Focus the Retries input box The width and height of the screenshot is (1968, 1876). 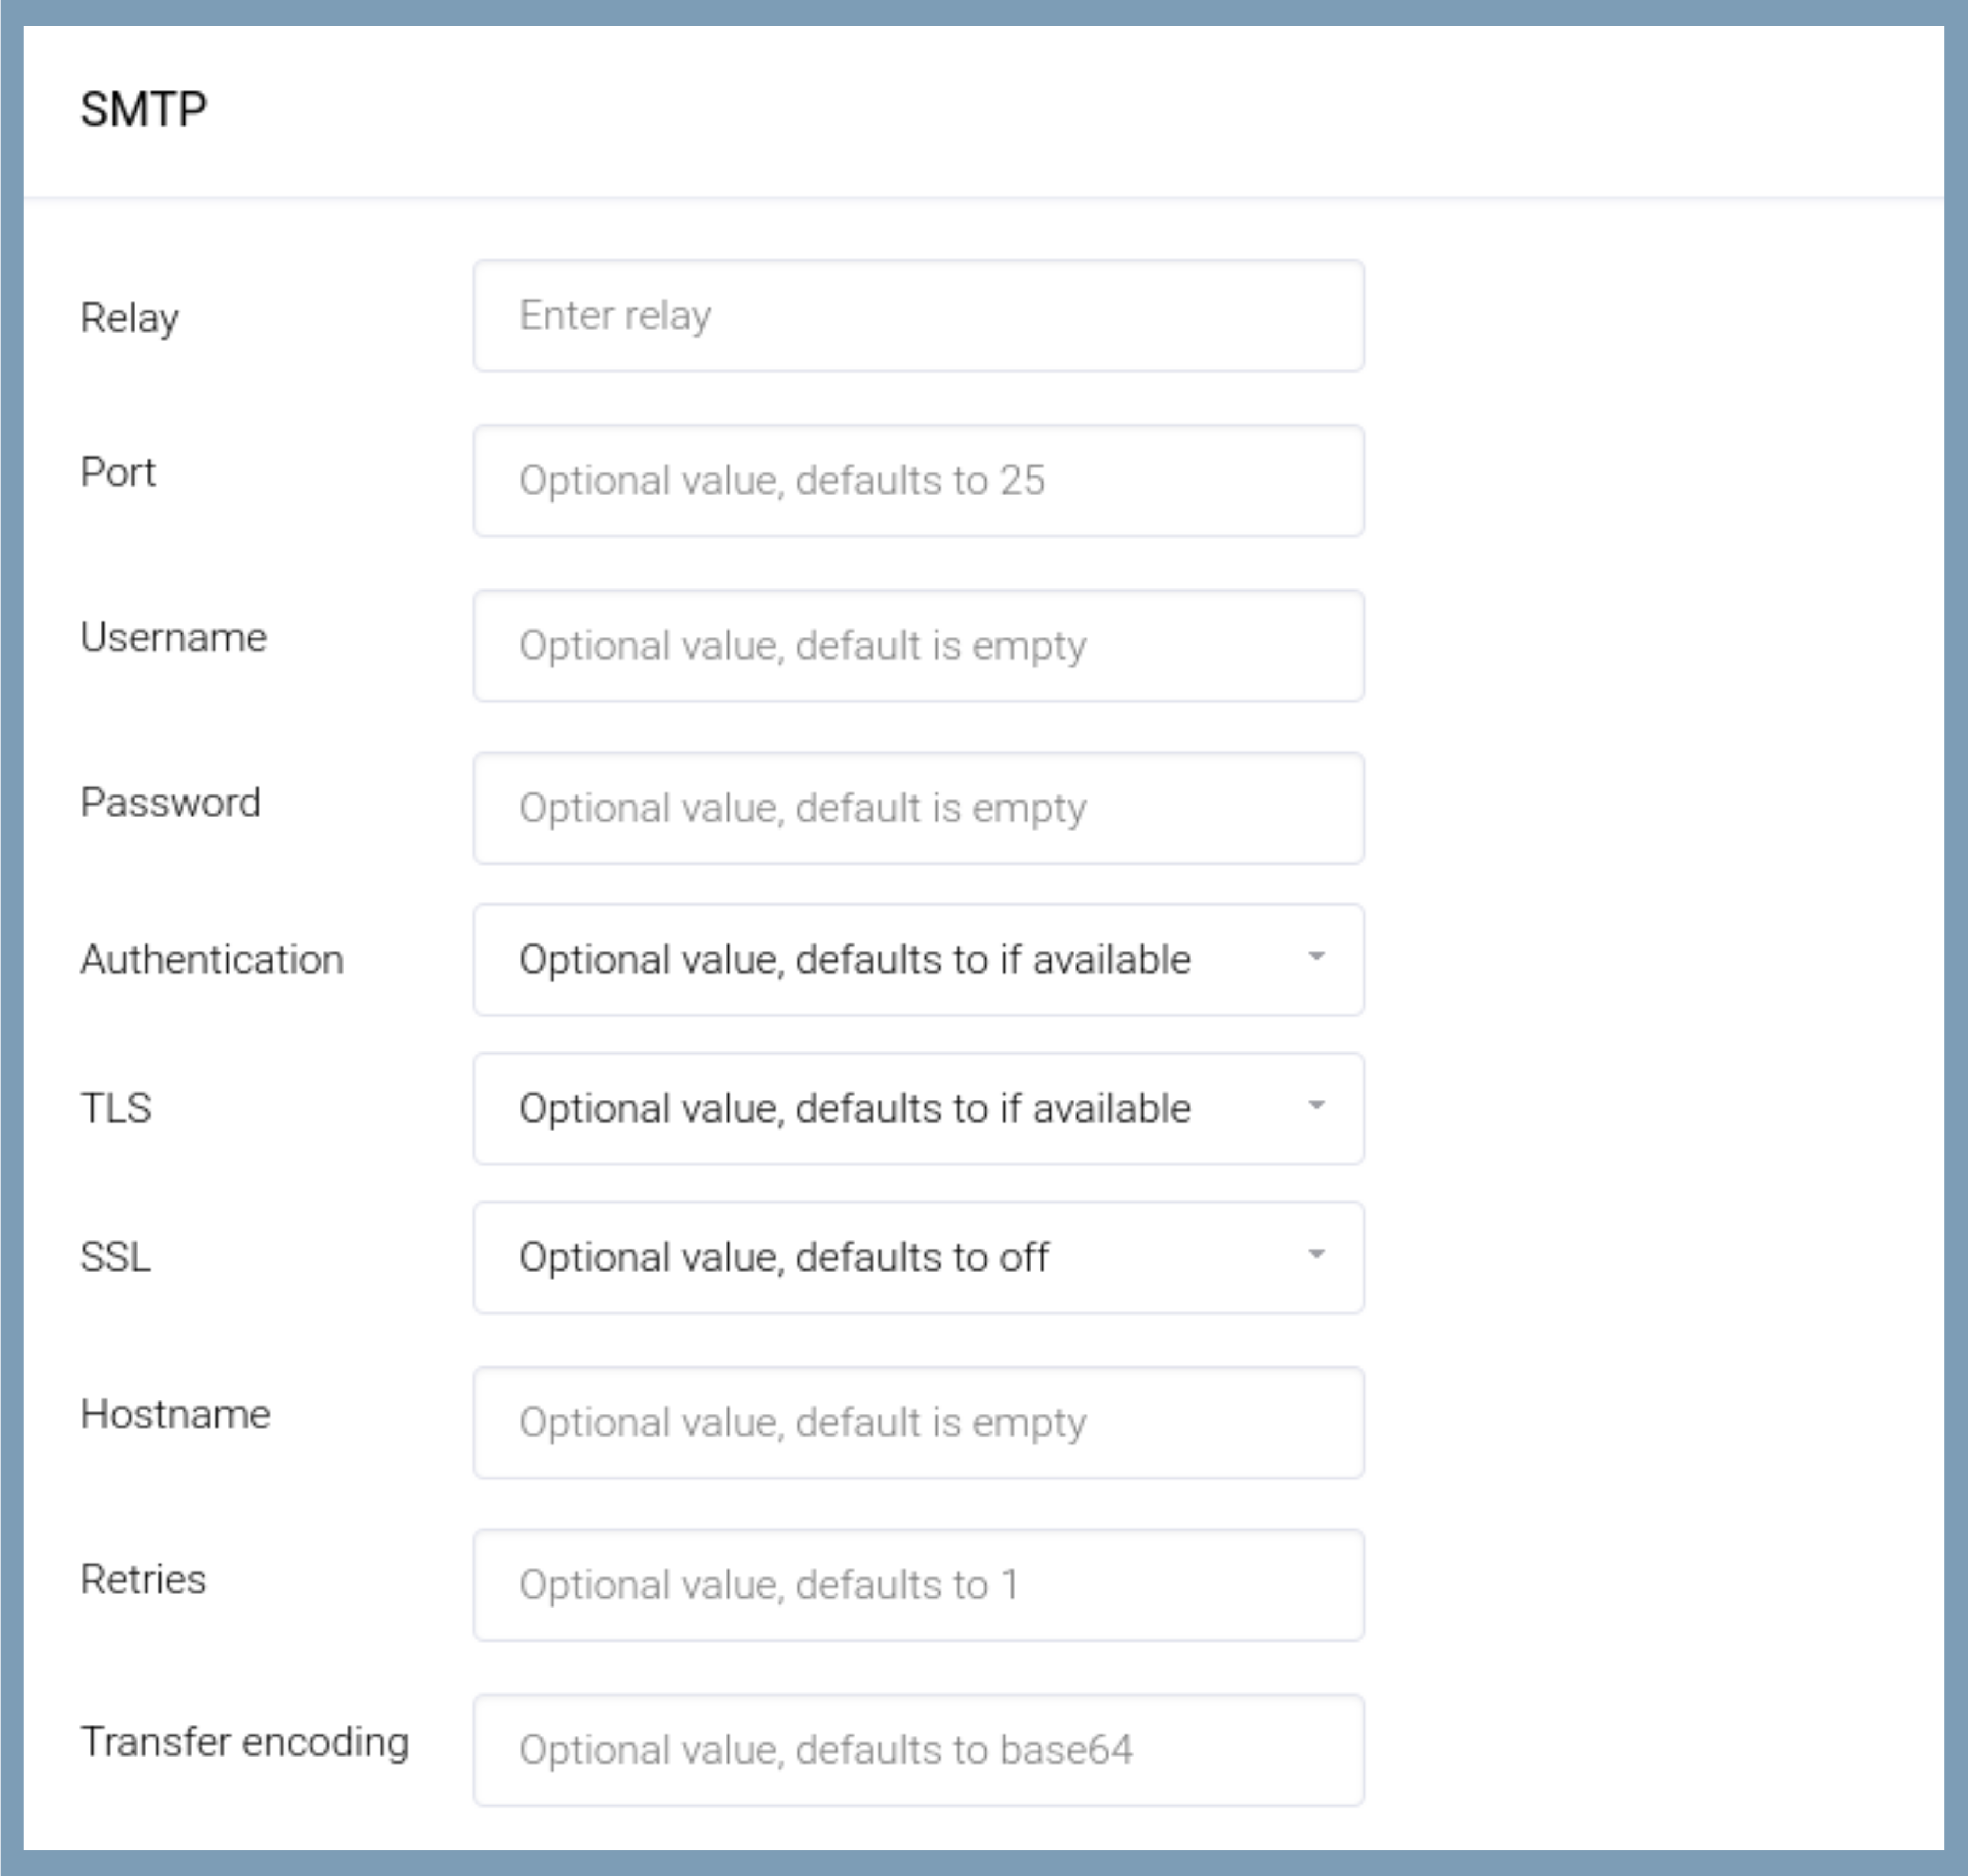tap(918, 1585)
